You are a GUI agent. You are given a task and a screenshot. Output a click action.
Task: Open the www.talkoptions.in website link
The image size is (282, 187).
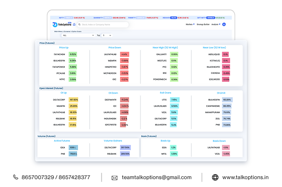click(x=245, y=178)
